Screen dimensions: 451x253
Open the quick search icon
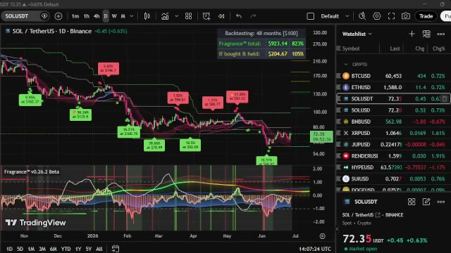click(x=362, y=16)
